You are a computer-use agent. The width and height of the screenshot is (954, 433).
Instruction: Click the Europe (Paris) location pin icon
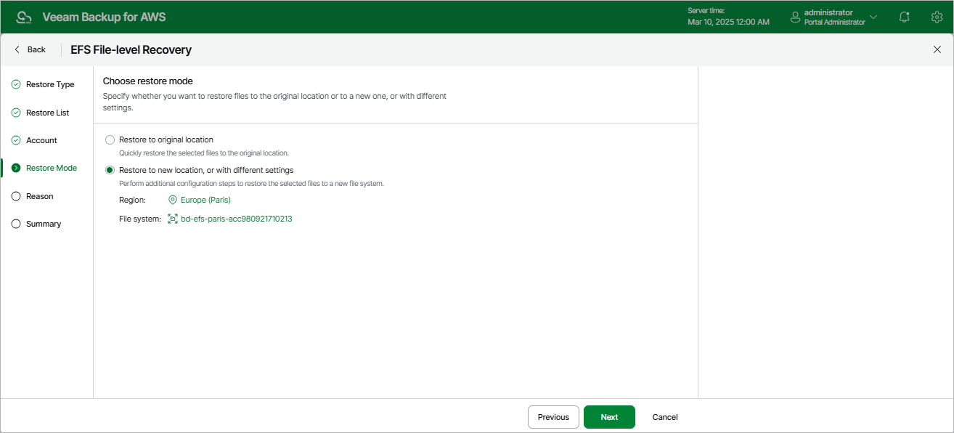click(173, 200)
